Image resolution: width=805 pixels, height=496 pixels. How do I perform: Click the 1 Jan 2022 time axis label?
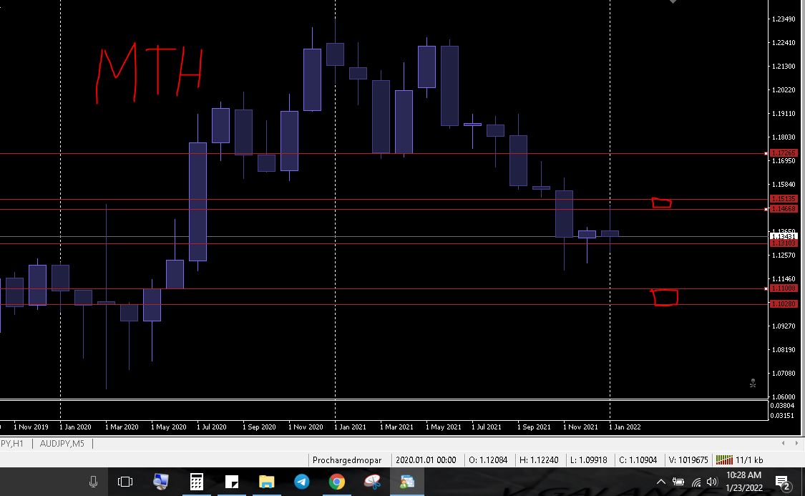(x=625, y=427)
